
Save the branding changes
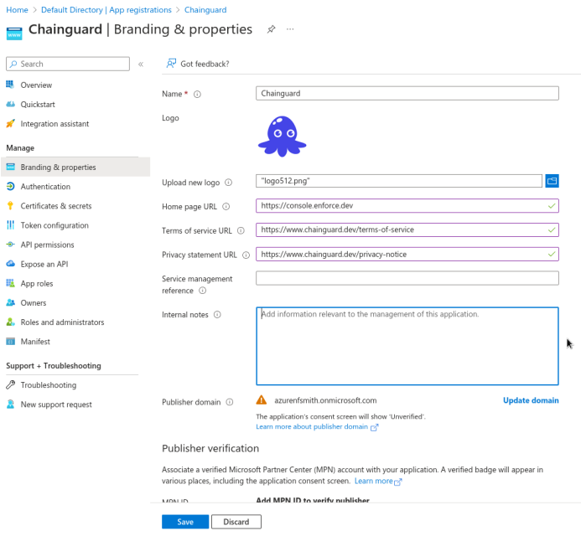(185, 522)
